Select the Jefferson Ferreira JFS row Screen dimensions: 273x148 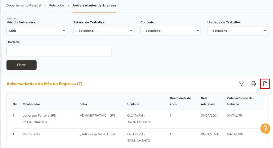tap(39, 119)
